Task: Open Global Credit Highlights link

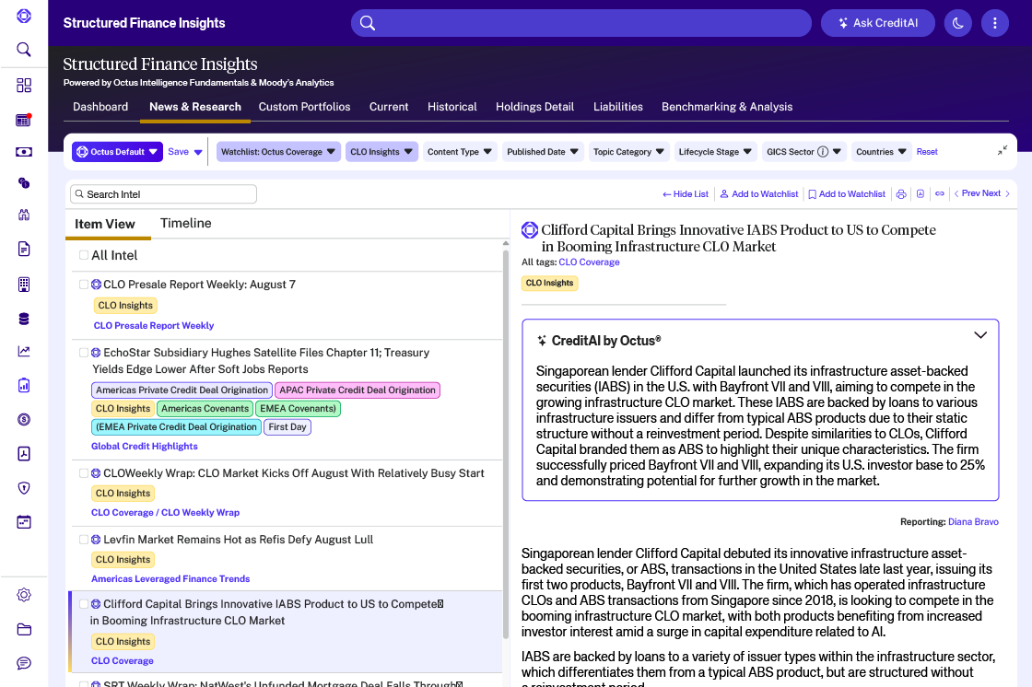Action: 144,446
